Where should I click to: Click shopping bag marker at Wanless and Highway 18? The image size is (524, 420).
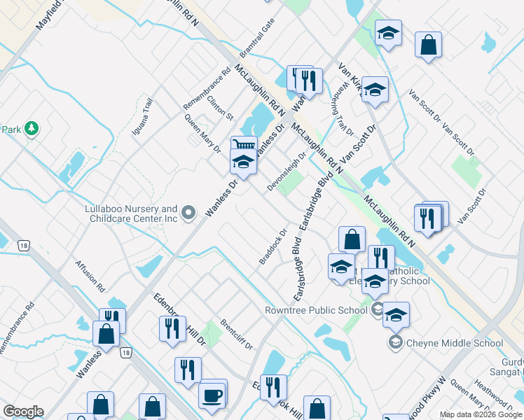coord(106,335)
